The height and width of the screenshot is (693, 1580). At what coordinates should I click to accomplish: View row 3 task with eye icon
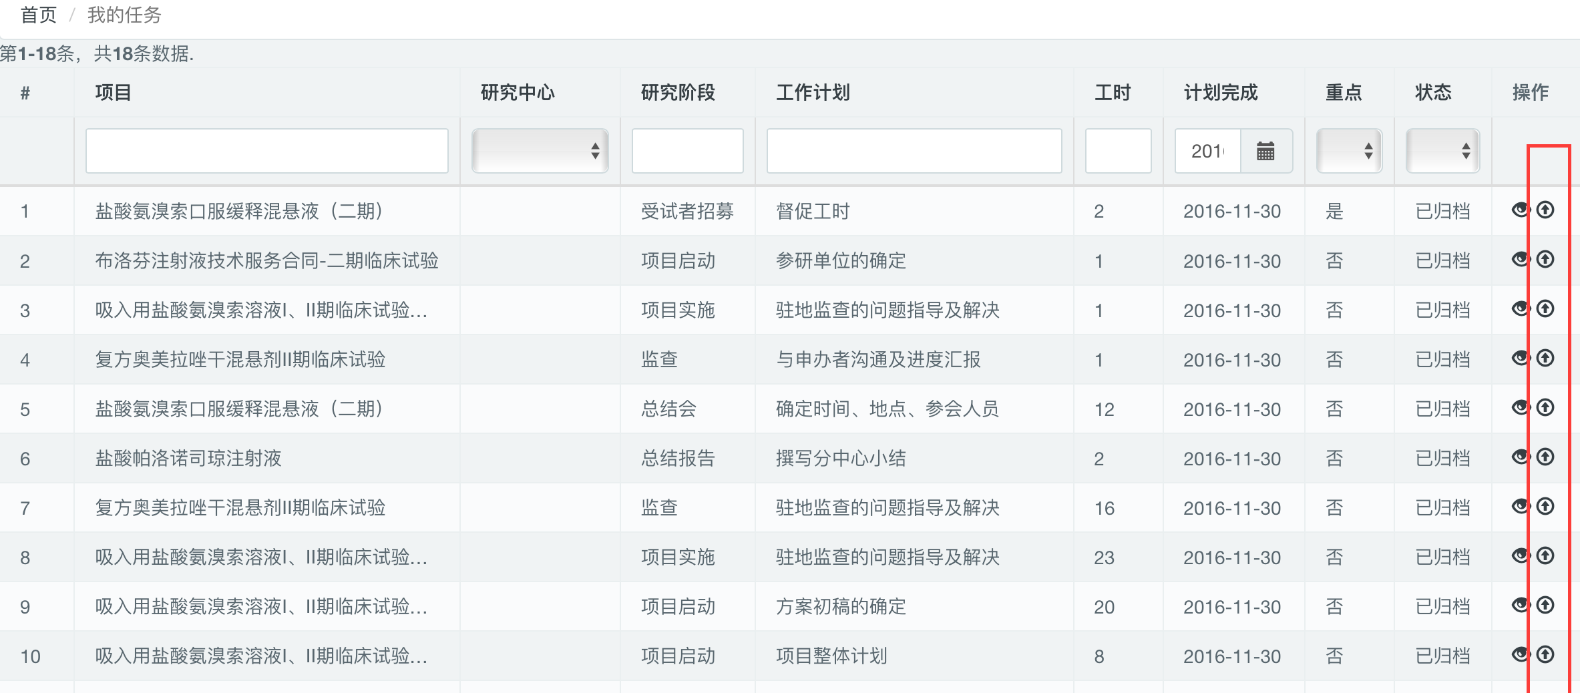pos(1521,309)
